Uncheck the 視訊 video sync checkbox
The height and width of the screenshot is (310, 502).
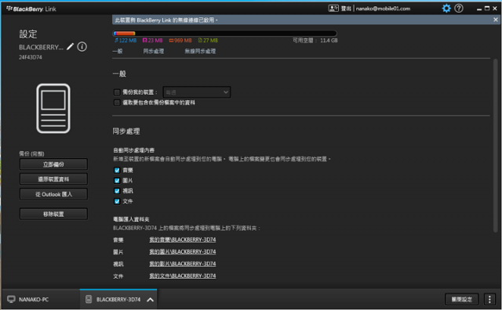click(117, 191)
